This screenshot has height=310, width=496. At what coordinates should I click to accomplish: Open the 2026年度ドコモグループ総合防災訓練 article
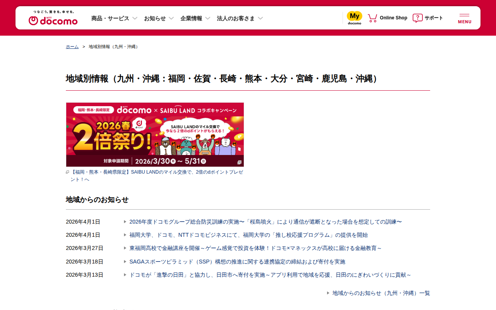(265, 222)
